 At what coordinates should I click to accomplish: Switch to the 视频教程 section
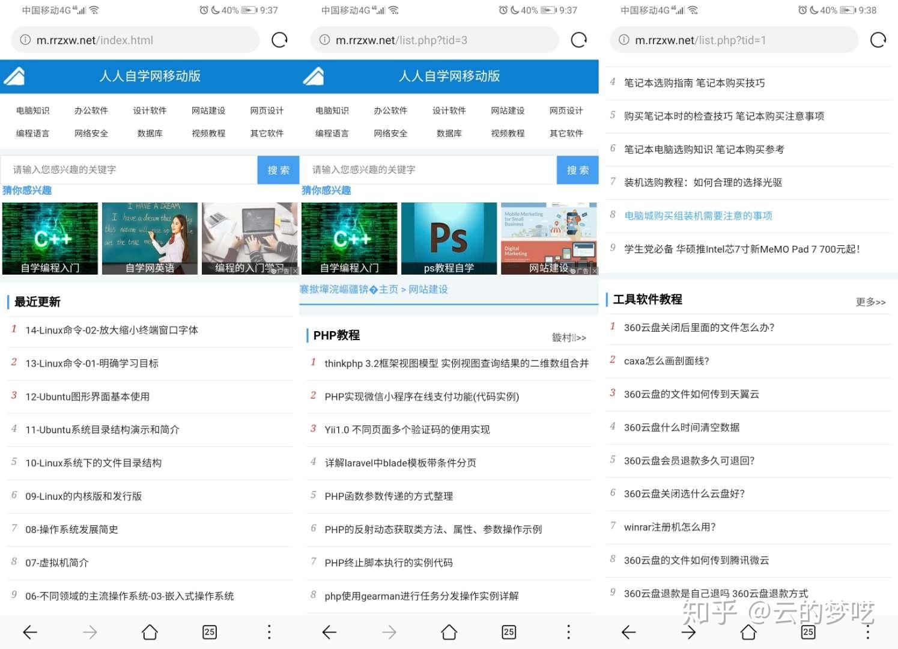pyautogui.click(x=208, y=133)
